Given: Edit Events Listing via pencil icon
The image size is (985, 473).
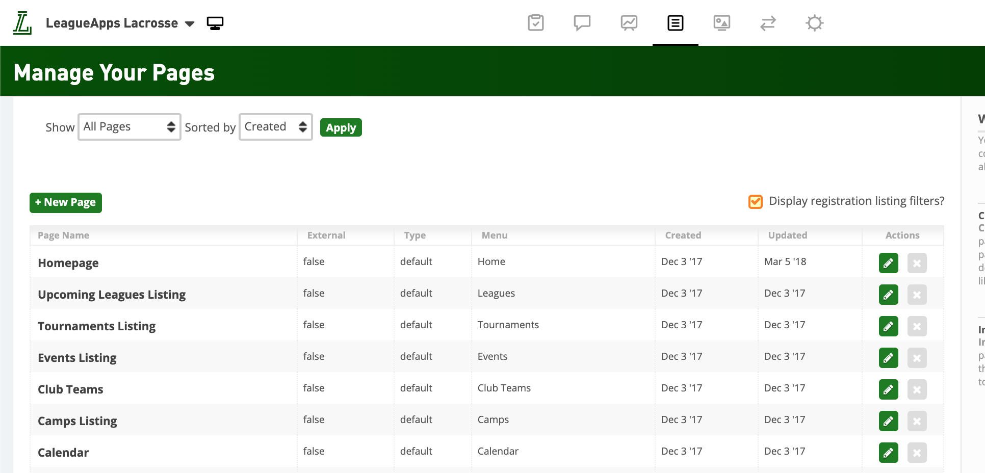Looking at the screenshot, I should (x=889, y=358).
